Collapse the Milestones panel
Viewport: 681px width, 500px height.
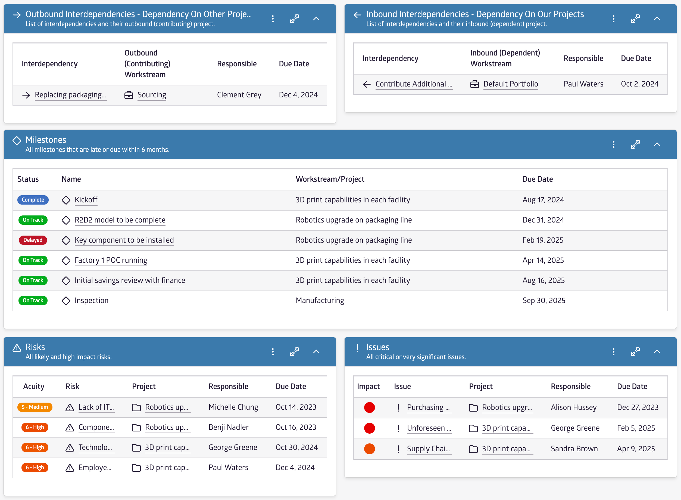pyautogui.click(x=657, y=144)
